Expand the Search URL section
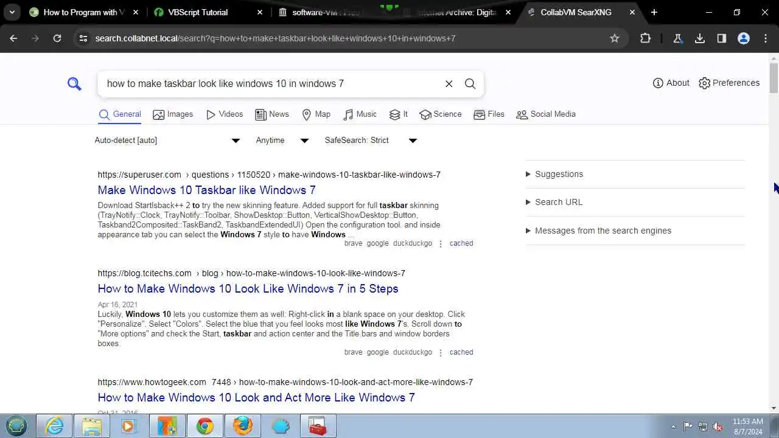 554,202
